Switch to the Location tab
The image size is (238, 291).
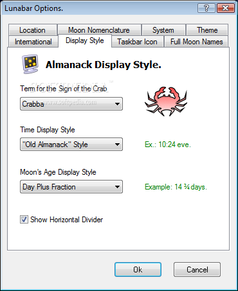pos(33,30)
